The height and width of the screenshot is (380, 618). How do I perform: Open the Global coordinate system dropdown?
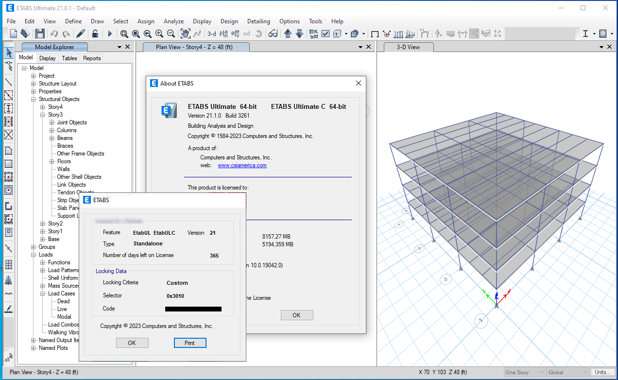click(x=567, y=372)
